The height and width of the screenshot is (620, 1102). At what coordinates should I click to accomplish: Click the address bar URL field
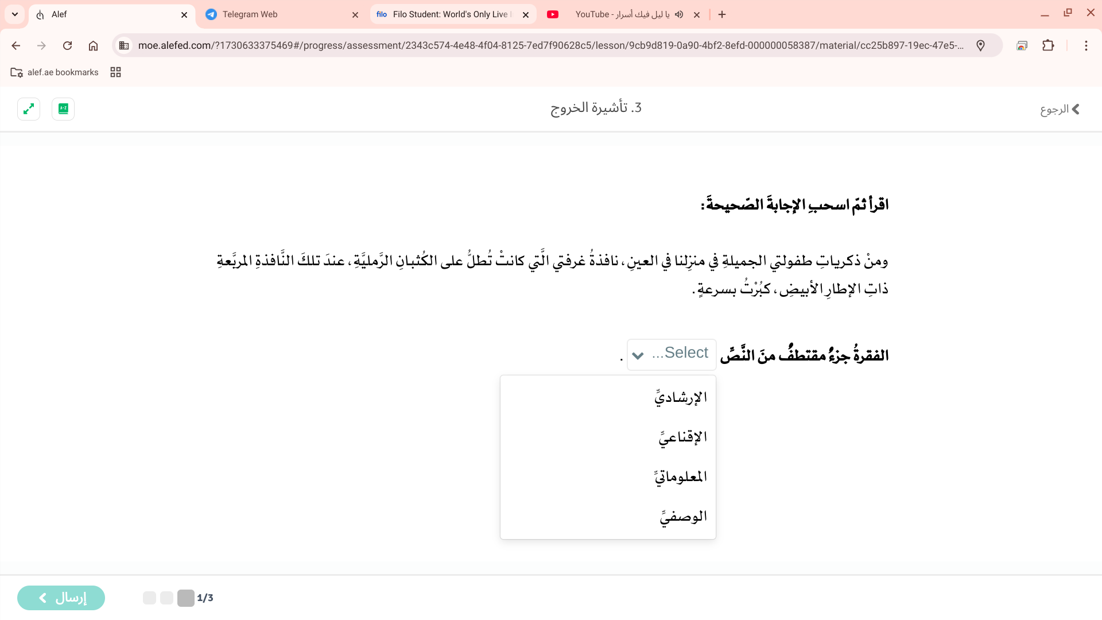550,45
